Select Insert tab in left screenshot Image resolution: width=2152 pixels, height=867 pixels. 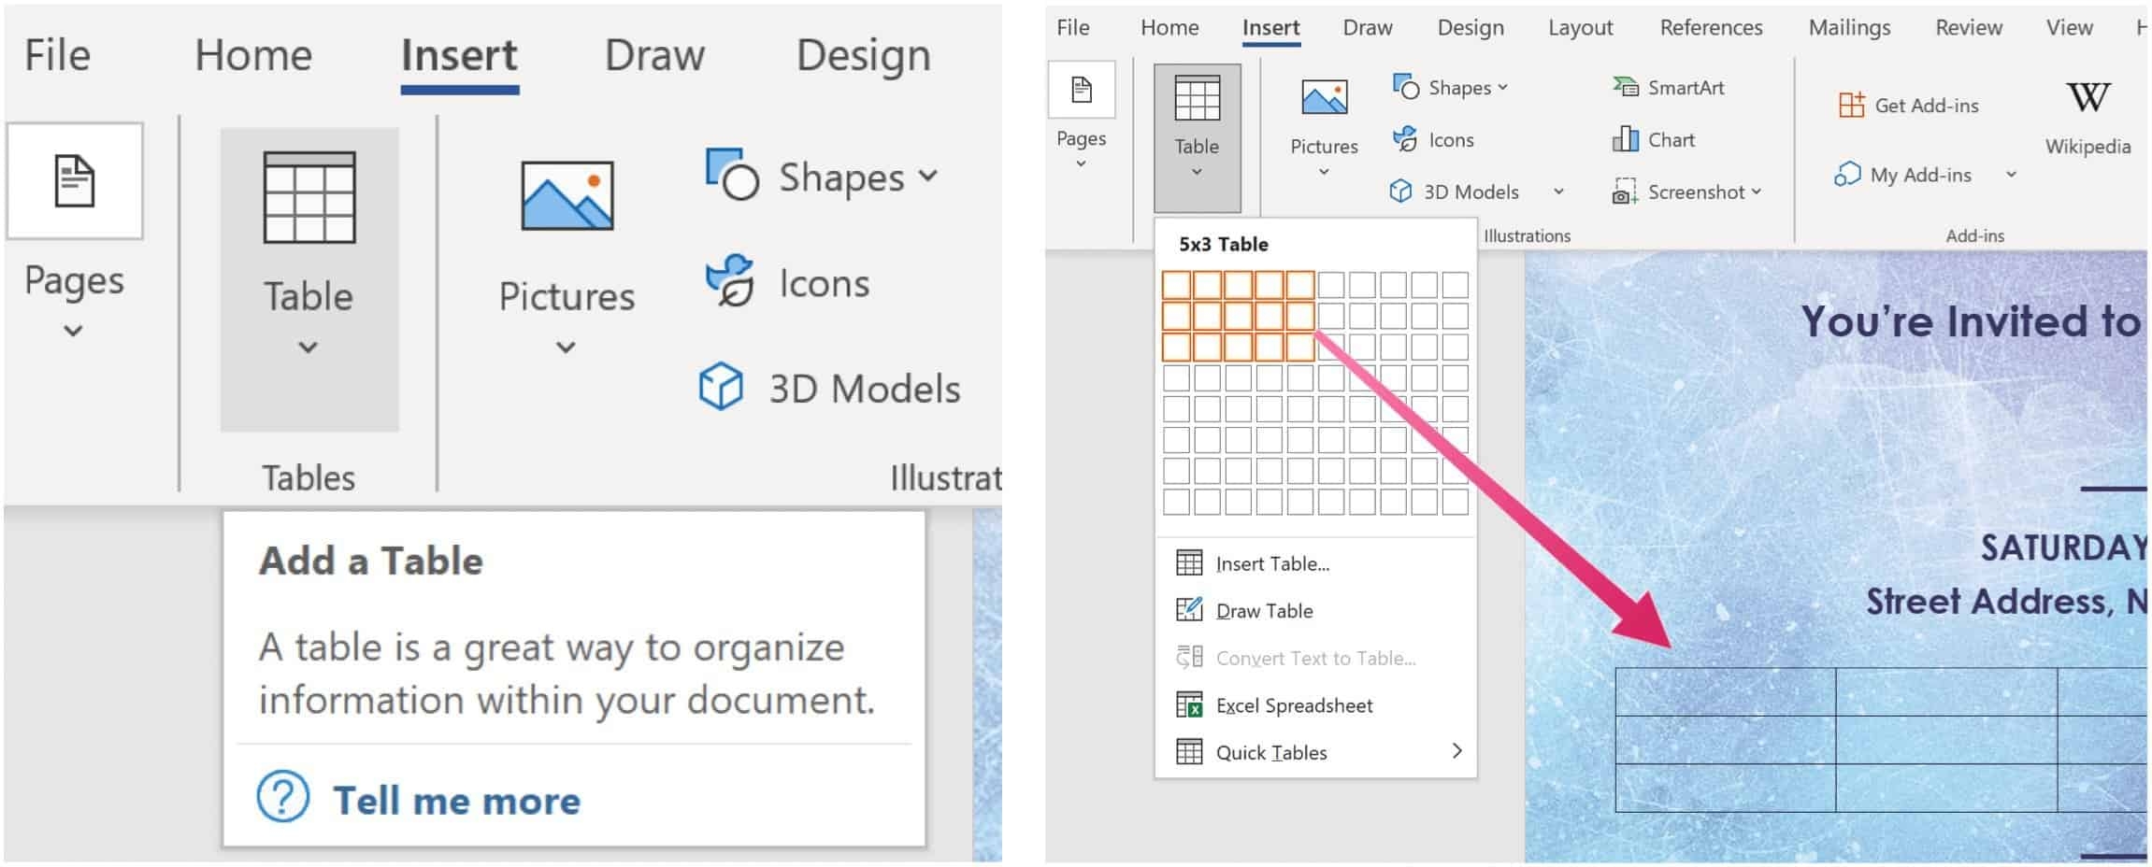pyautogui.click(x=459, y=55)
